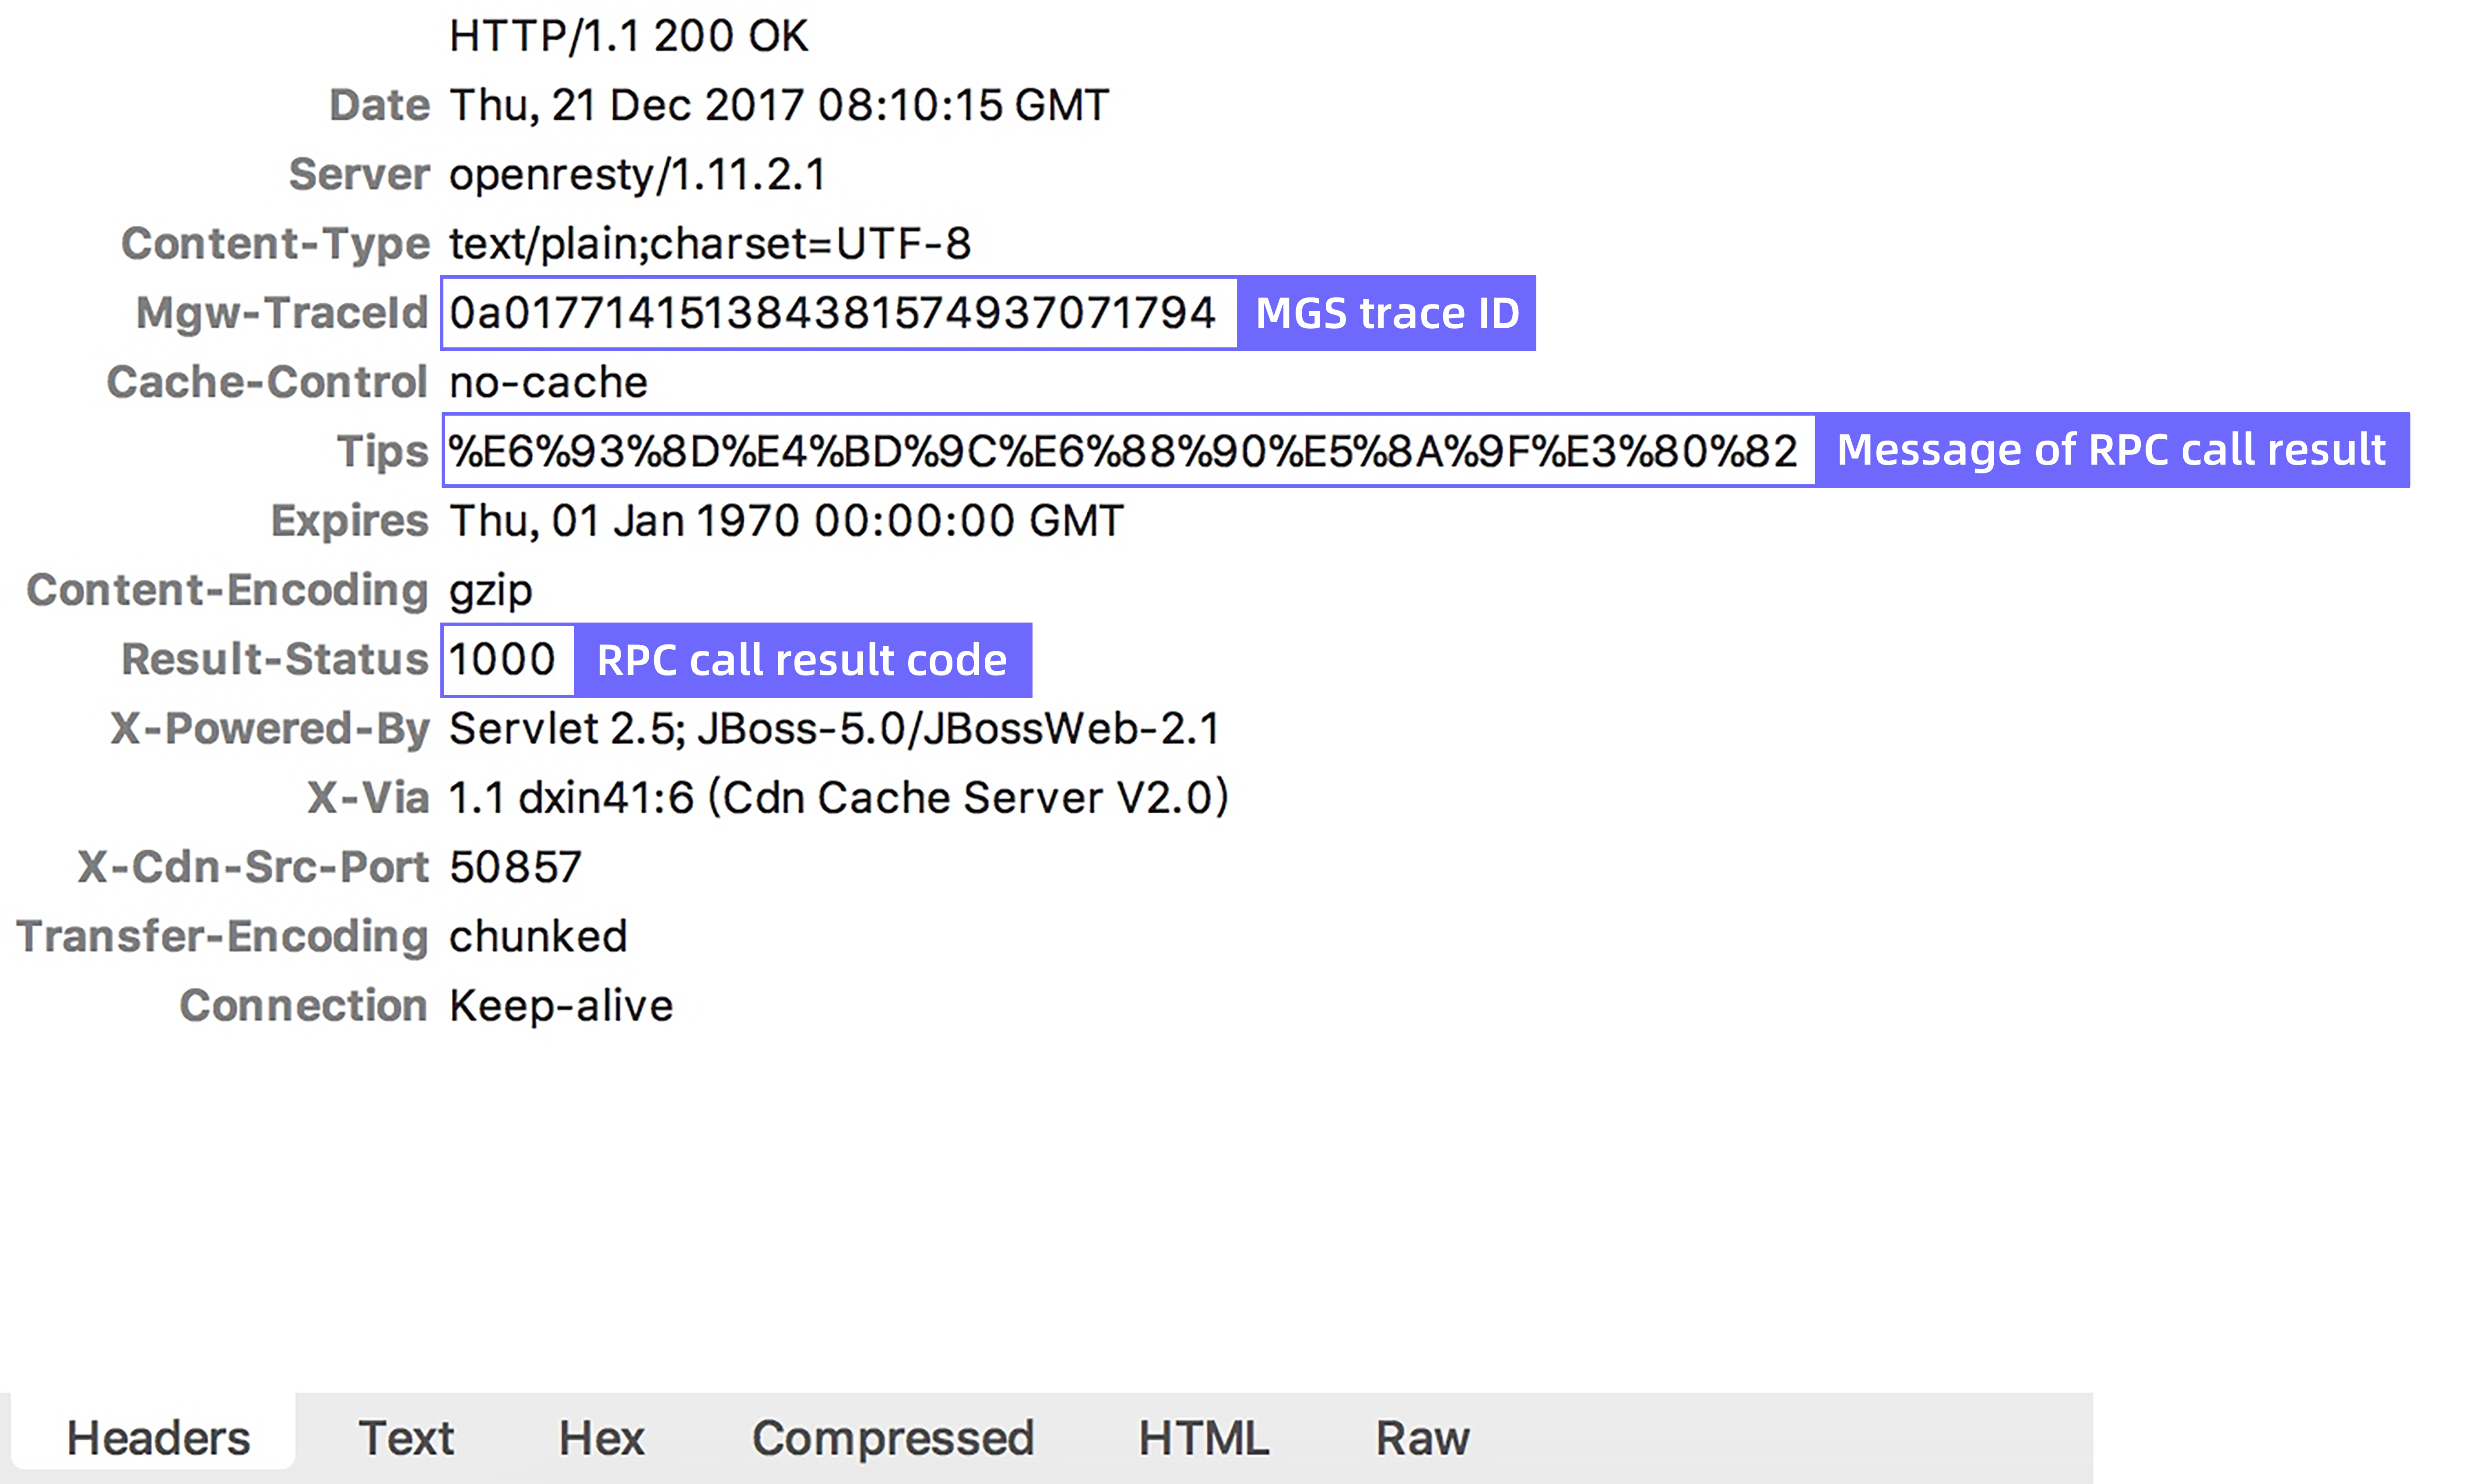Open the Compressed tab
Screen dimensions: 2487x1484
click(892, 1438)
